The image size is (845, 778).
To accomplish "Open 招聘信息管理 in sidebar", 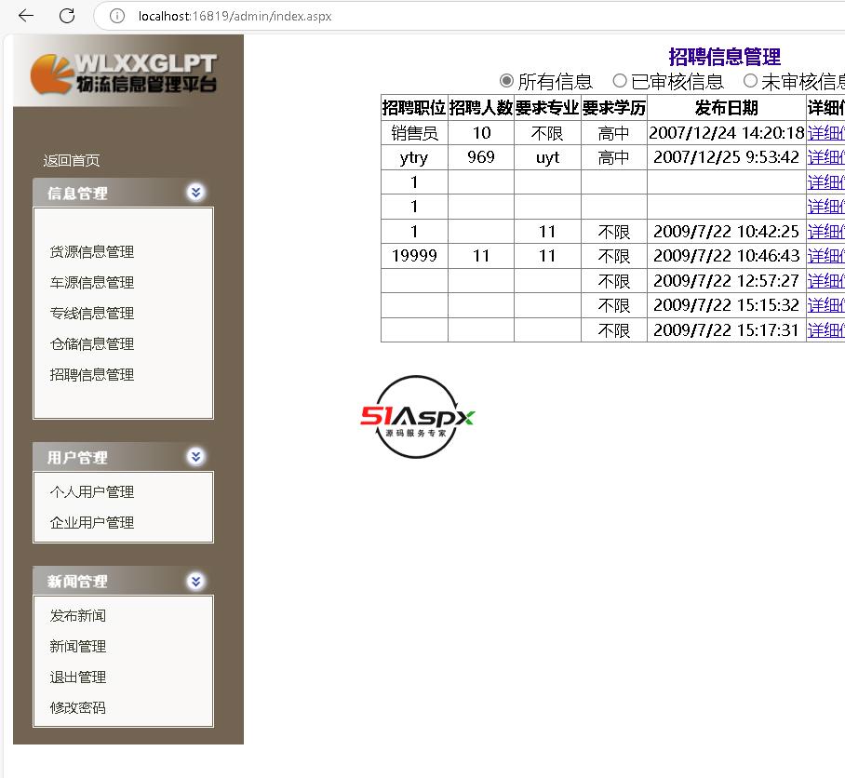I will 91,374.
